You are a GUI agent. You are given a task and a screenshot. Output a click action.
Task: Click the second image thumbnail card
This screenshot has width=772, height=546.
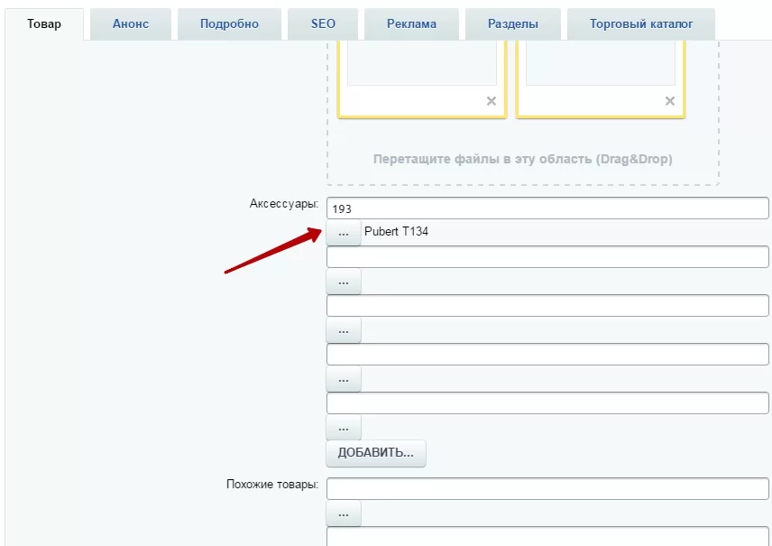pos(601,79)
